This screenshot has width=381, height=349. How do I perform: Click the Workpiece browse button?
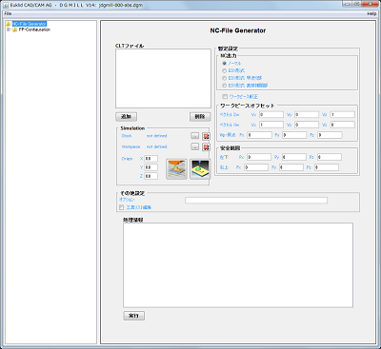[x=195, y=146]
